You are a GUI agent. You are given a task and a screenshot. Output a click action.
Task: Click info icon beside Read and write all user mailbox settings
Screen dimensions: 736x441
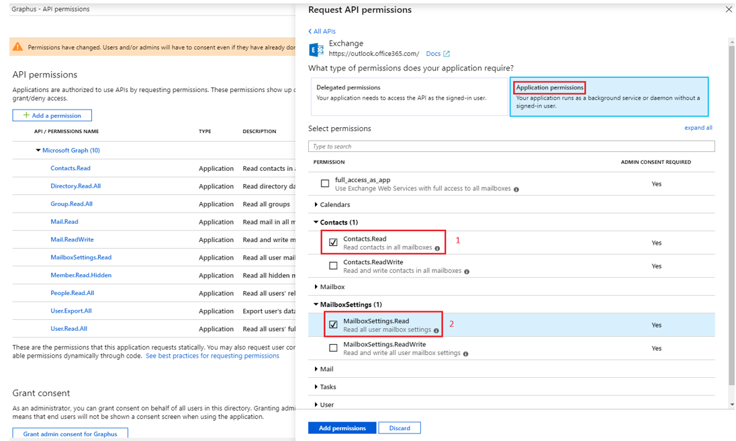click(x=465, y=354)
